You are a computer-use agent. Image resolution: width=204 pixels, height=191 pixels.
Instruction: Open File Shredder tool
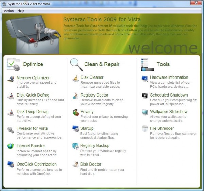pyautogui.click(x=162, y=128)
